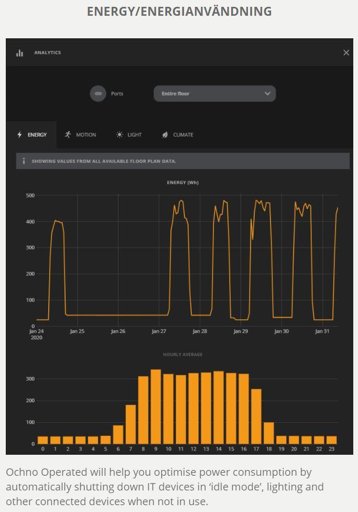Click the Jan 27 label on the time axis

click(x=159, y=331)
